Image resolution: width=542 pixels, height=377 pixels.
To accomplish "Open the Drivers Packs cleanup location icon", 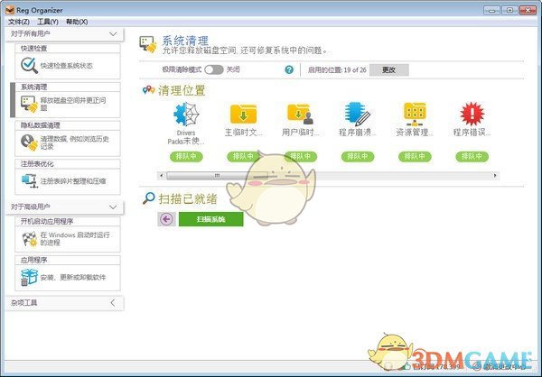I will tap(186, 114).
